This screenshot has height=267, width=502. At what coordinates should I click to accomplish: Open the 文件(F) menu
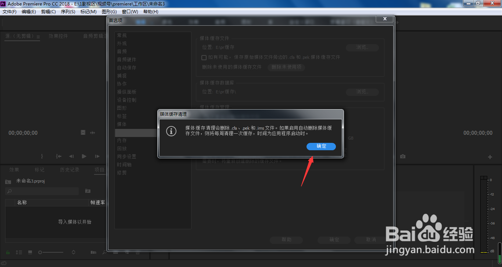pos(10,12)
